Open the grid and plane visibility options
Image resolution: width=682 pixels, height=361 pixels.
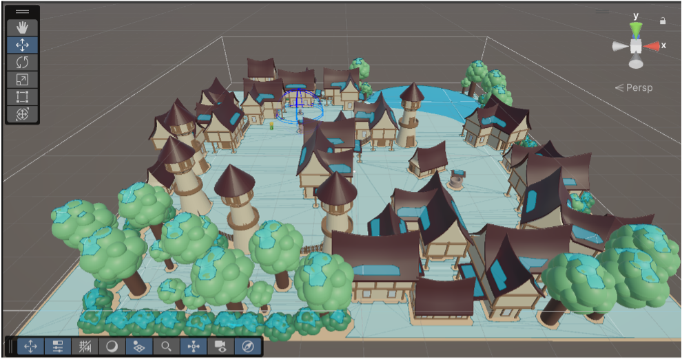click(139, 347)
